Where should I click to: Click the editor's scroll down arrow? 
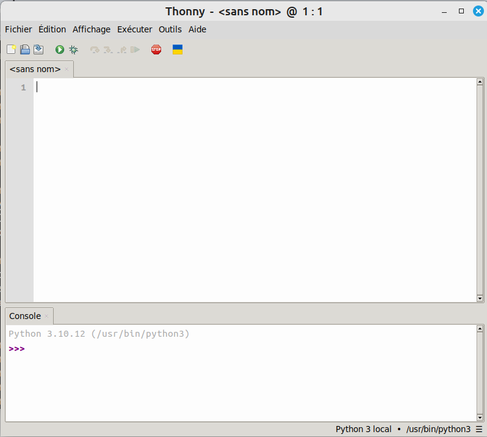point(480,298)
